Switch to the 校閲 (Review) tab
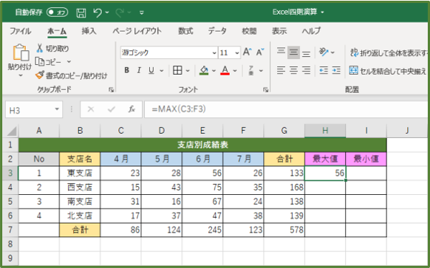This screenshot has height=268, width=430. coord(249,31)
